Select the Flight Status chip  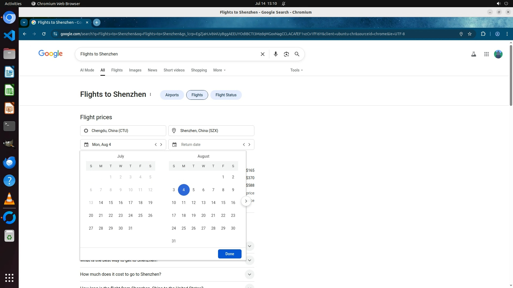click(226, 95)
